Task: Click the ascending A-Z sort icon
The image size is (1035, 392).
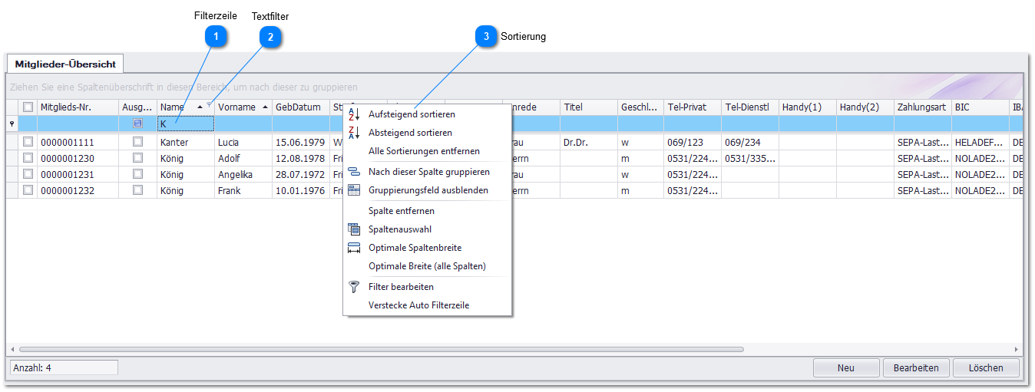Action: (x=354, y=114)
